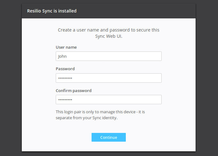Click the User name field containing John

click(x=109, y=56)
